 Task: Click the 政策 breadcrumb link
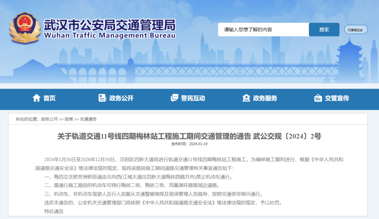[x=69, y=118]
